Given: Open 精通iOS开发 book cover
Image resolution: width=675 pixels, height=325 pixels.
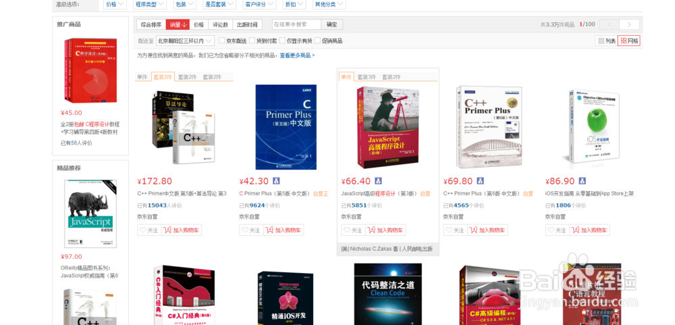Looking at the screenshot, I should coord(286,298).
